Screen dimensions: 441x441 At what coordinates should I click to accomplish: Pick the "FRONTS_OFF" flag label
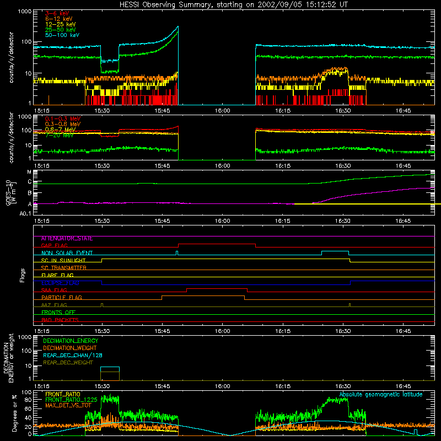(58, 313)
